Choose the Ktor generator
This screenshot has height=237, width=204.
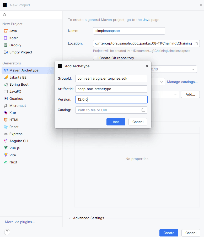pyautogui.click(x=13, y=113)
